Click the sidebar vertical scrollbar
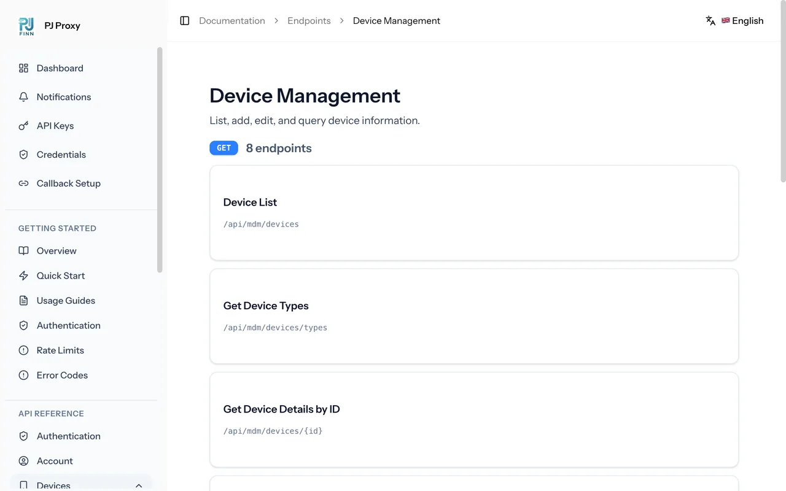Image resolution: width=786 pixels, height=491 pixels. click(160, 160)
